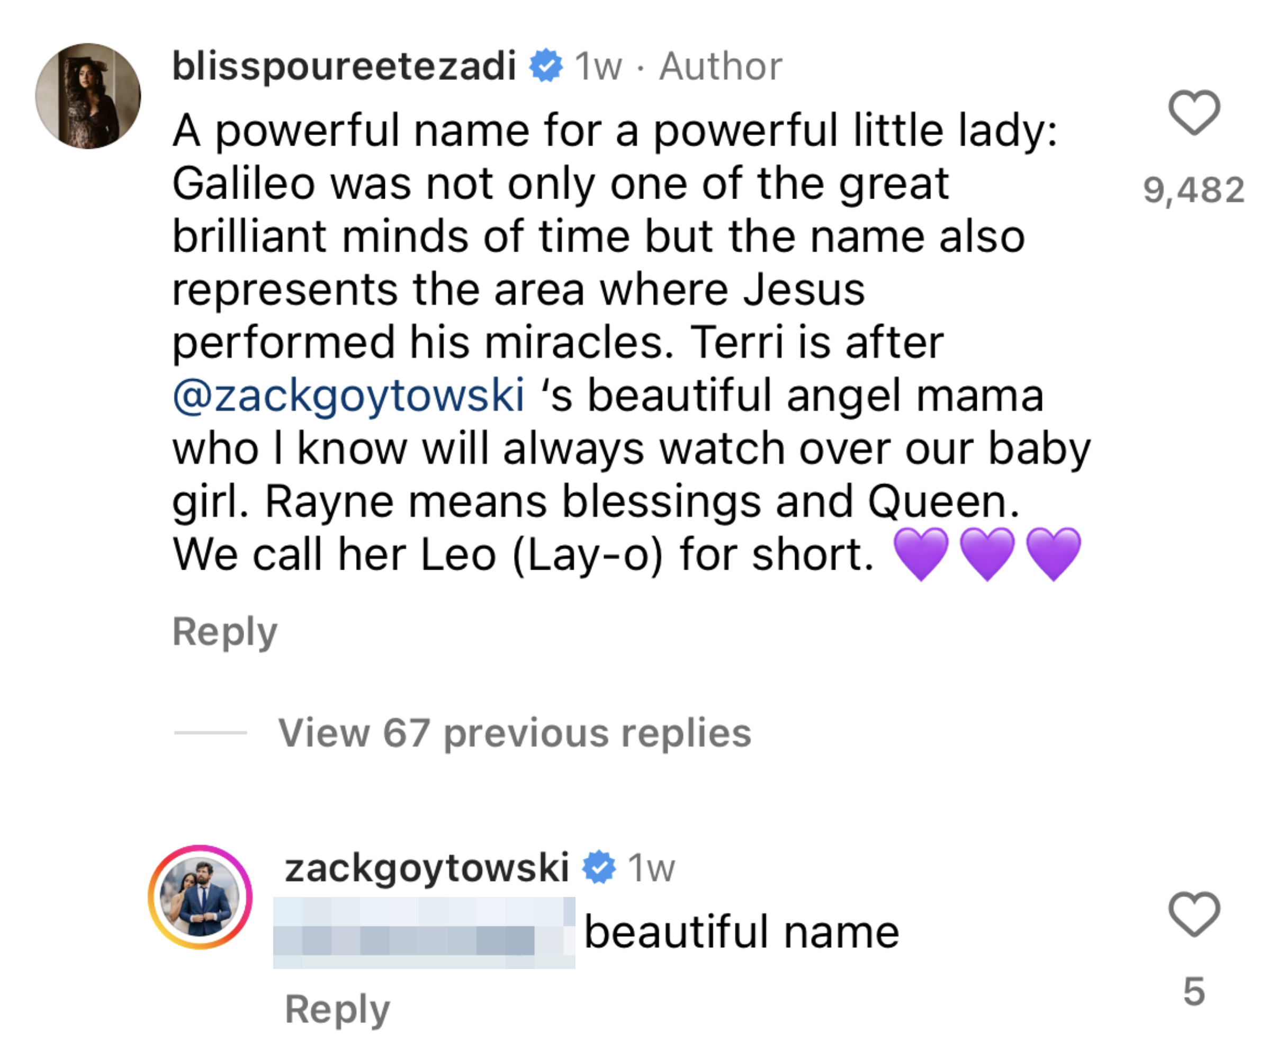Like zackgoytowski's reply with the heart icon
1277x1059 pixels.
(1194, 914)
